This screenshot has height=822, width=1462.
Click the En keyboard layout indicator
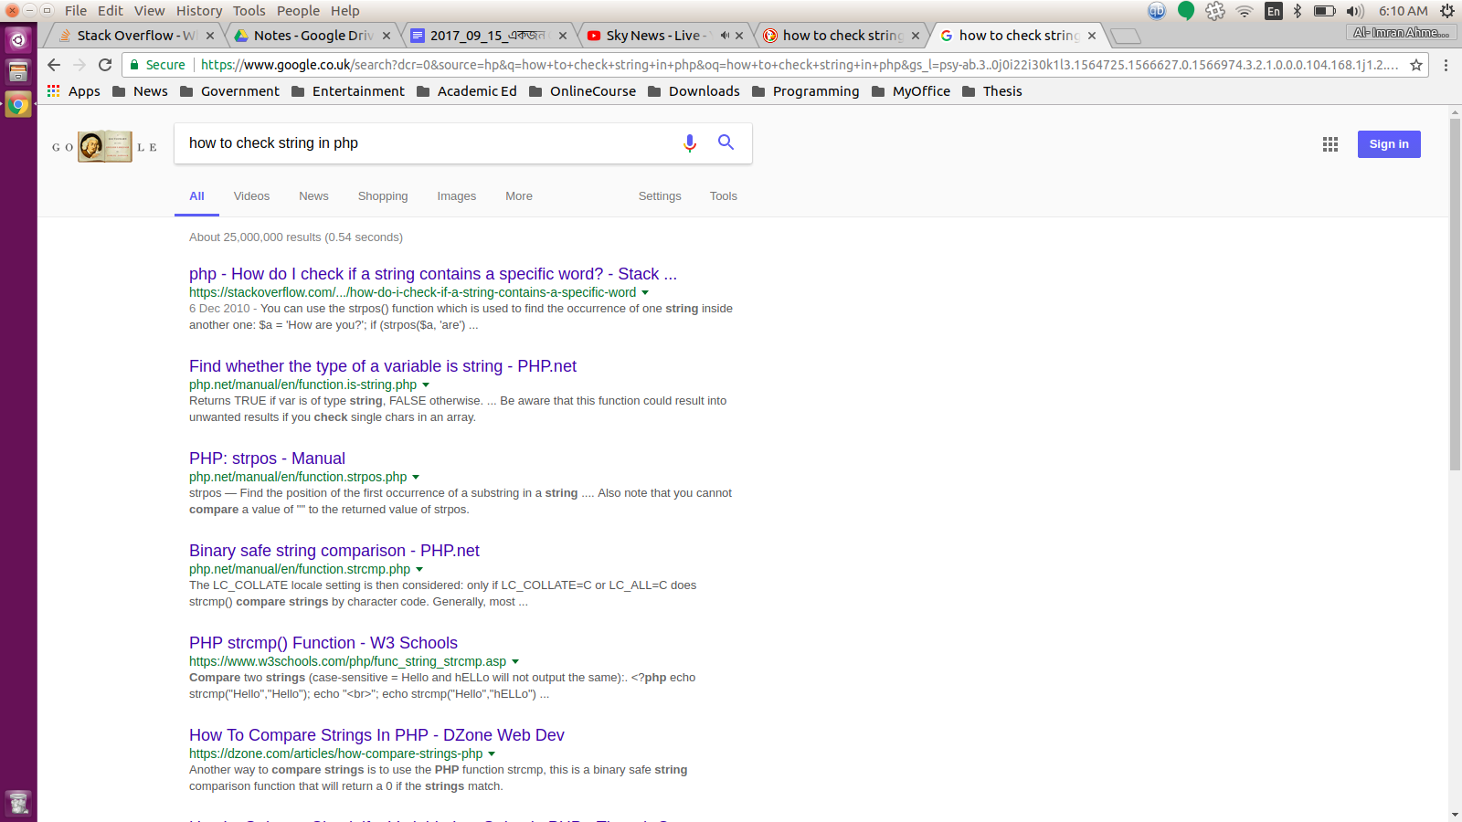(1273, 11)
